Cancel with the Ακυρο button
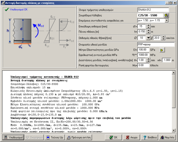The image size is (178, 142). [x=131, y=137]
